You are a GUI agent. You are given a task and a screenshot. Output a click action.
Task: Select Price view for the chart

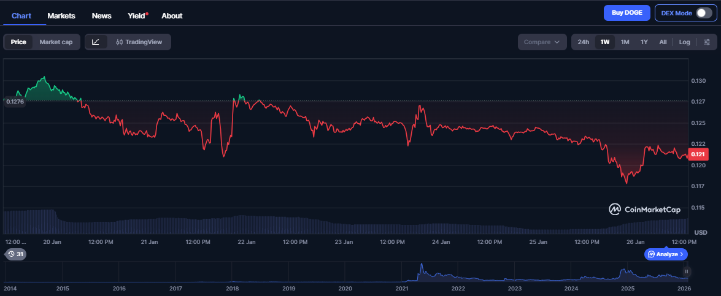(x=18, y=42)
